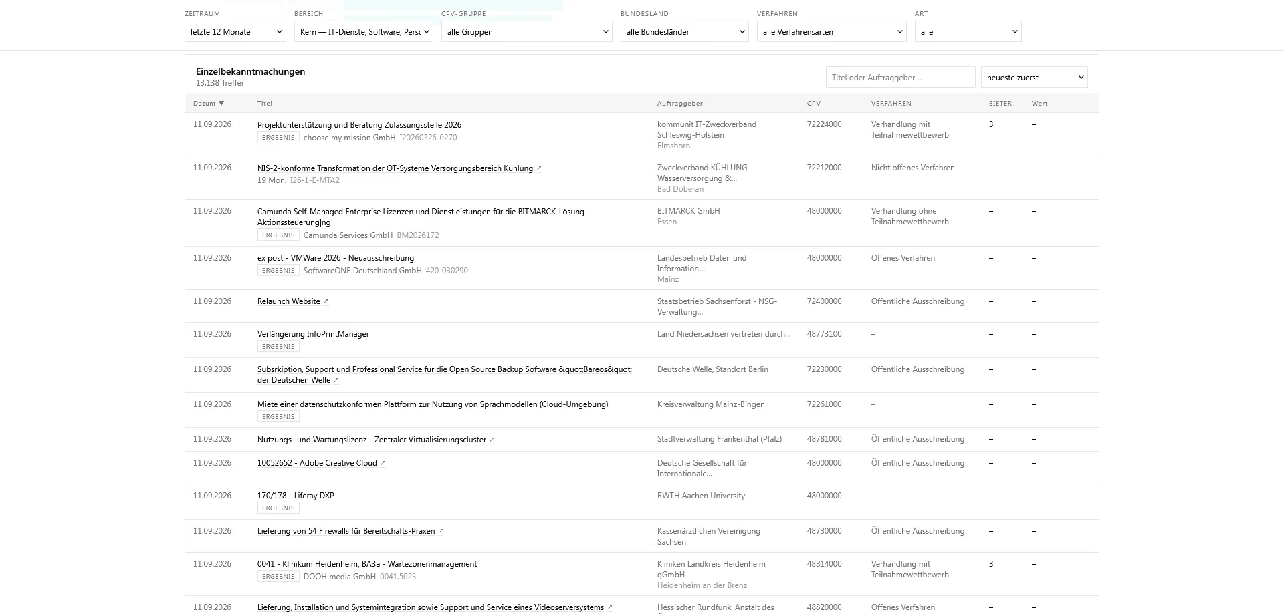Open the Bundesland 'alle Bundesländer' dropdown
This screenshot has height=614, width=1284.
[684, 31]
